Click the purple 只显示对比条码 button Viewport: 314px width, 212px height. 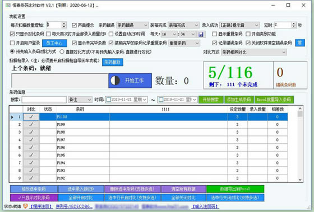tap(34, 197)
